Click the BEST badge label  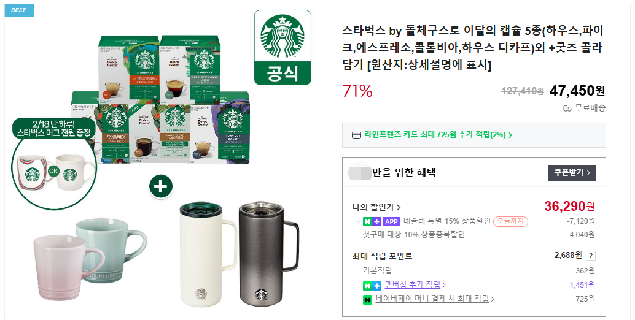pos(19,10)
